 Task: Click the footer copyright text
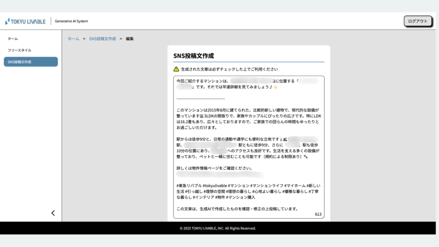(x=218, y=228)
